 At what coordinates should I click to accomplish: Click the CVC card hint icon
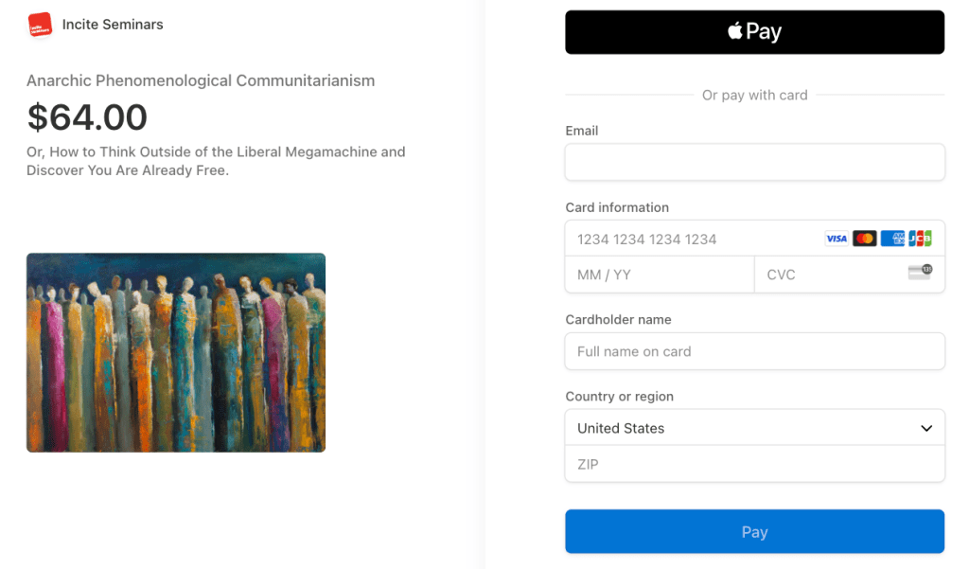click(x=920, y=274)
